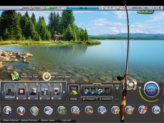This screenshot has height=123, width=164.
Task: Open the ribbon medal achievements icon
Action: click(21, 110)
